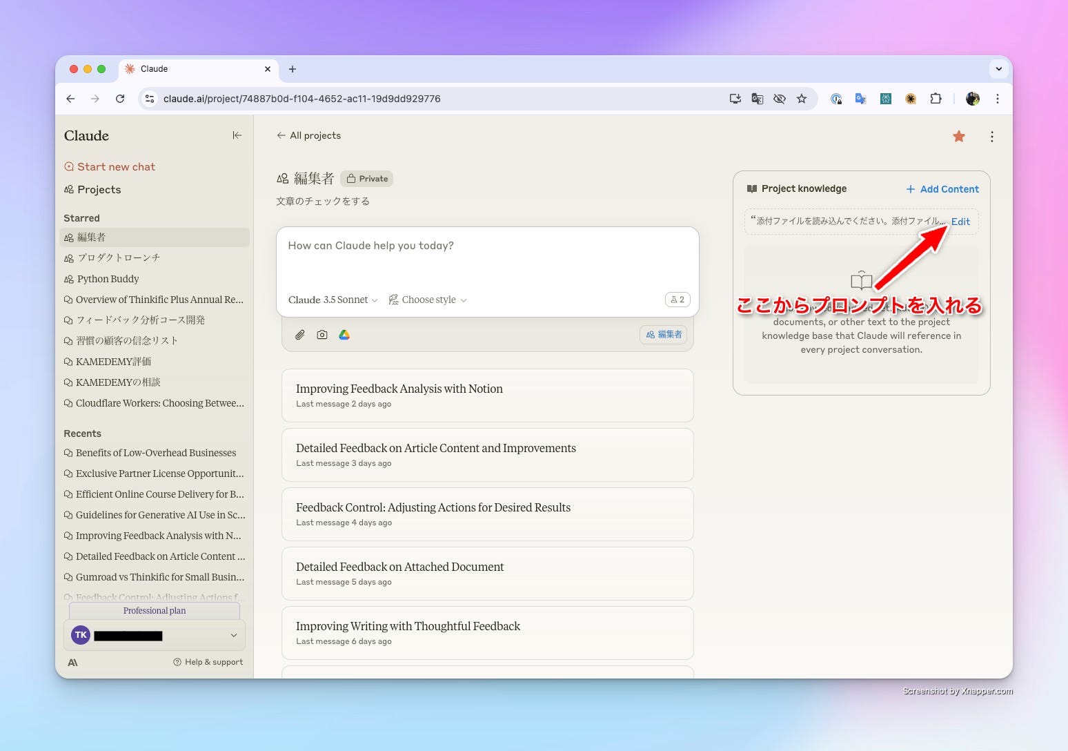Open the Extensions puzzle icon
Viewport: 1068px width, 751px height.
[x=936, y=99]
